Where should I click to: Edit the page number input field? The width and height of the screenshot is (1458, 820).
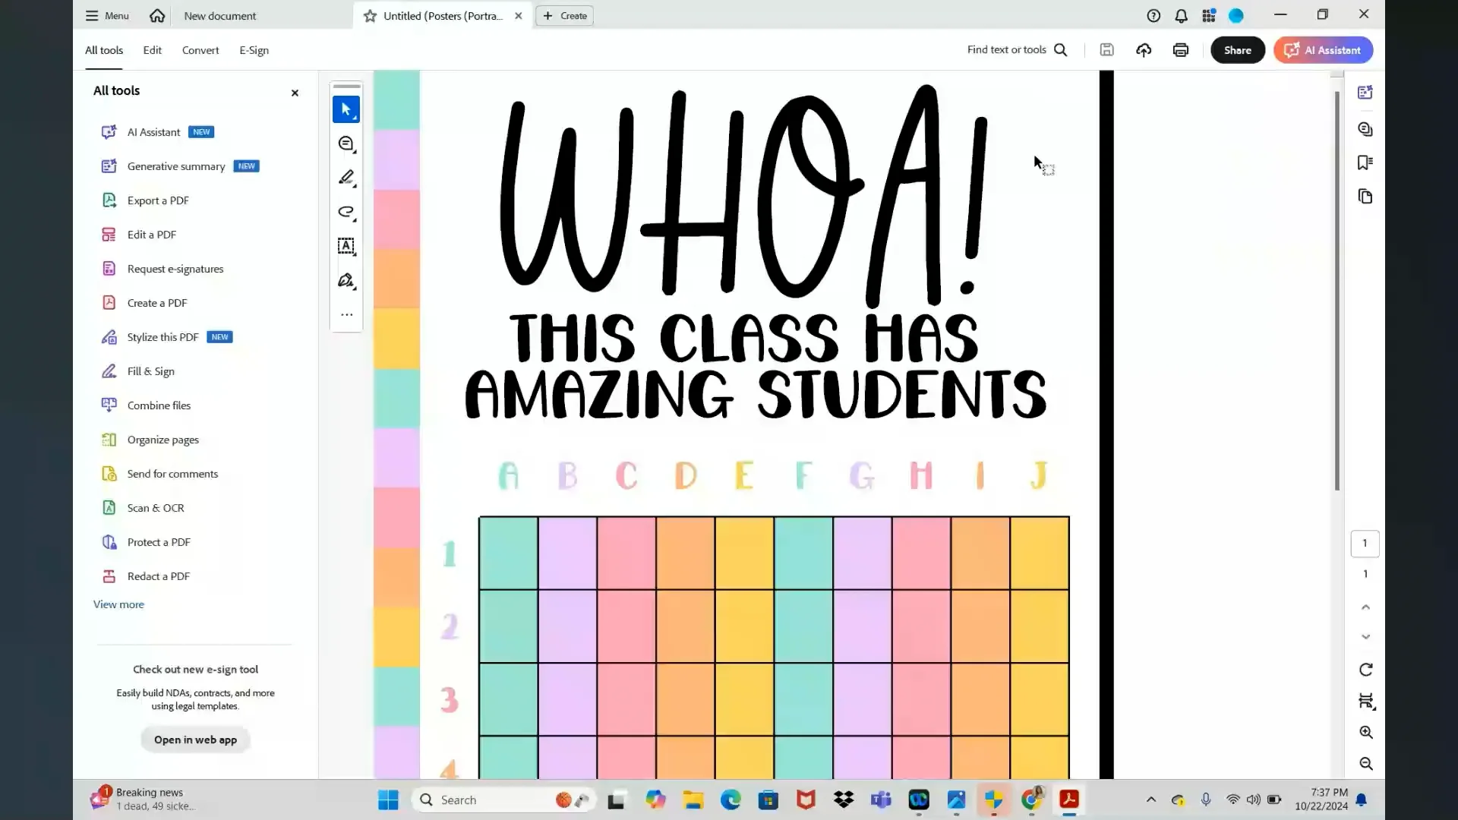(1365, 543)
